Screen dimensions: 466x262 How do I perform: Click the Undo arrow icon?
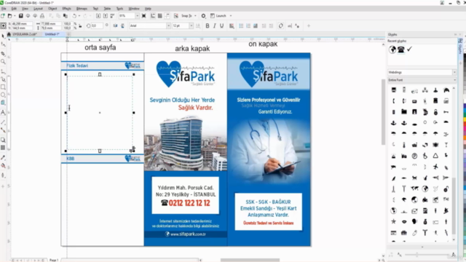point(74,16)
